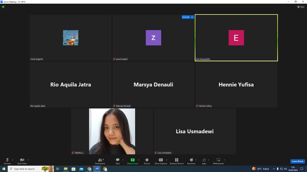The image size is (307, 172).
Task: Click muted mic icon on Tabitha C.
Action: (x=73, y=153)
